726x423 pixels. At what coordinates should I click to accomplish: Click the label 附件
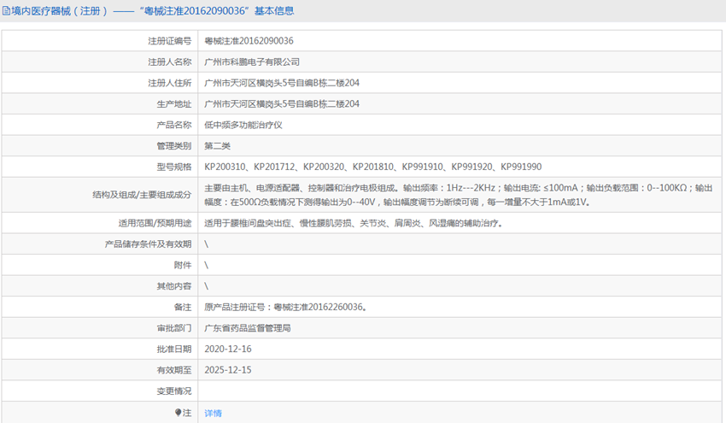click(183, 265)
